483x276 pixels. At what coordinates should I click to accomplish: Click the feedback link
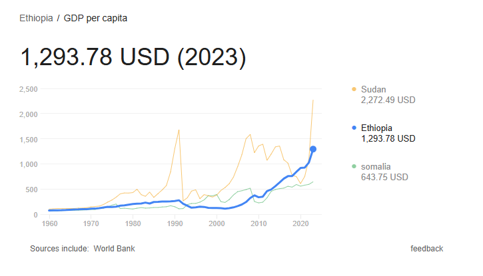tap(426, 249)
